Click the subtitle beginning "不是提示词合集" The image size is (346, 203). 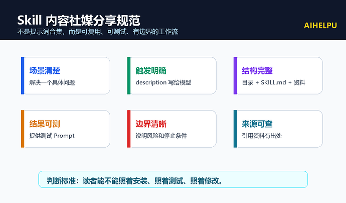coord(98,32)
